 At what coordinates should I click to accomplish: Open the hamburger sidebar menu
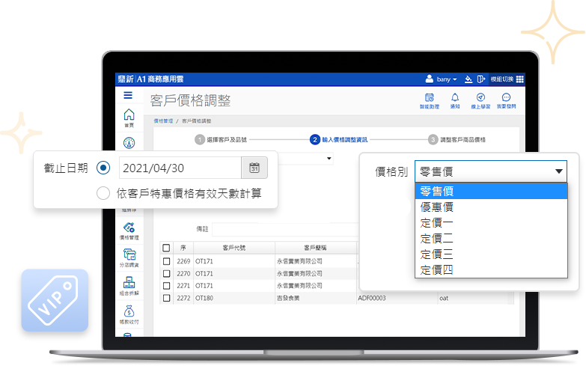coord(128,95)
